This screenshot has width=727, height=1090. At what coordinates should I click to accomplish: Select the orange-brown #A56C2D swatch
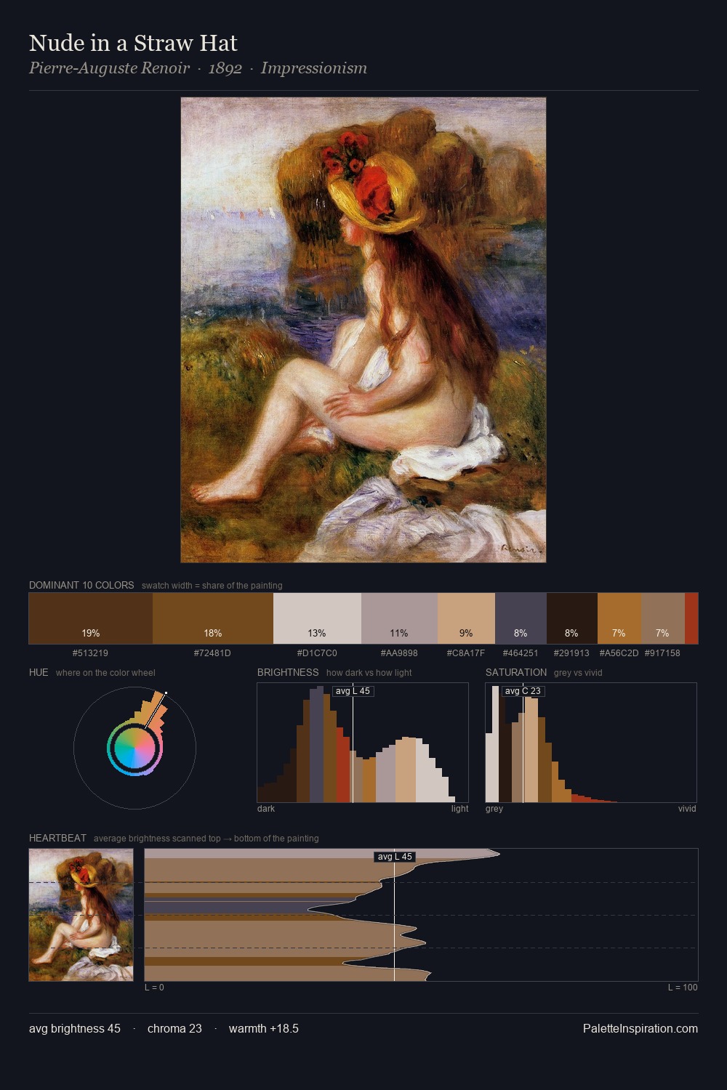tap(619, 618)
